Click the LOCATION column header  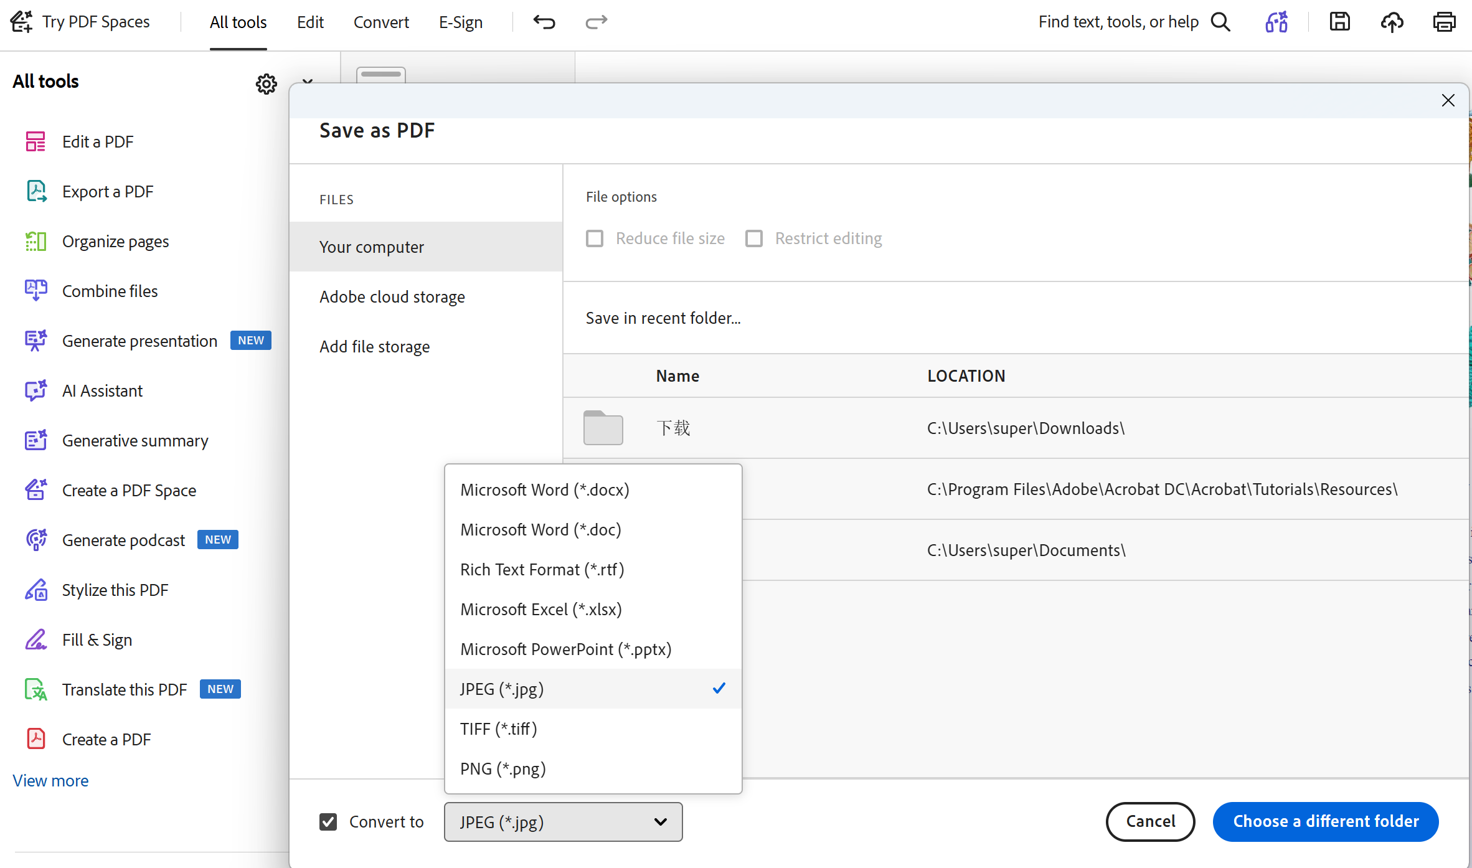coord(966,375)
